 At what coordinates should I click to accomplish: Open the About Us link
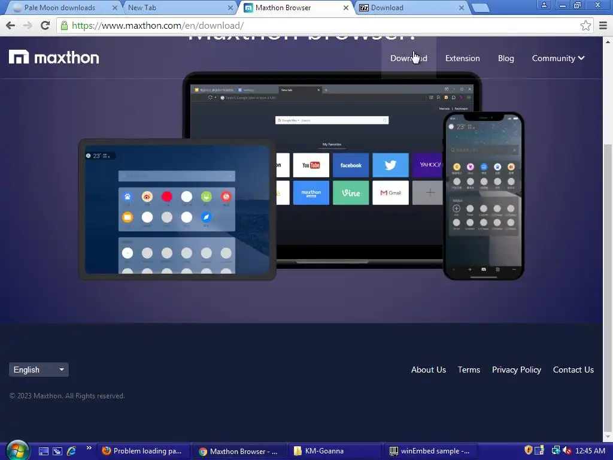429,370
